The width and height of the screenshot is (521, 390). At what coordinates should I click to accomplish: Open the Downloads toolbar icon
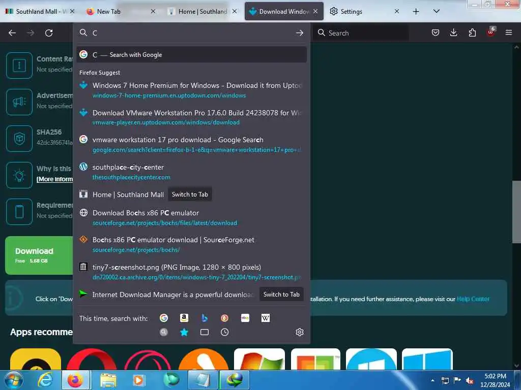(453, 32)
